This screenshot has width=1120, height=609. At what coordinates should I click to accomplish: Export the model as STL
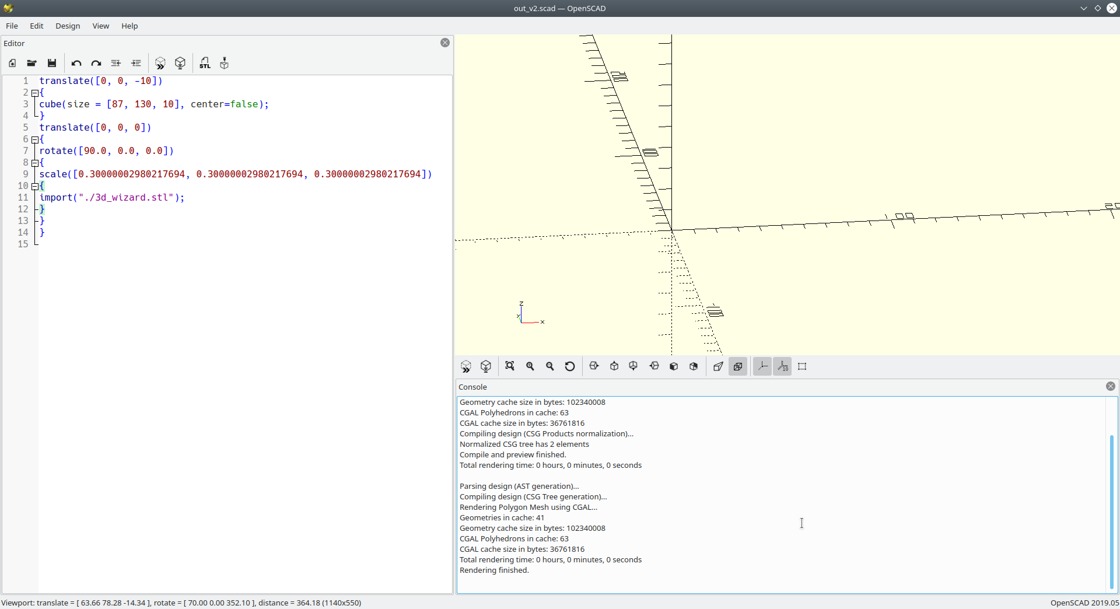[205, 63]
